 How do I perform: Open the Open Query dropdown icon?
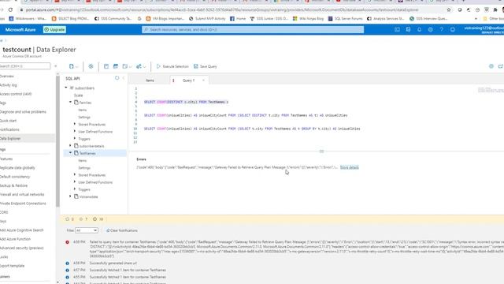(127, 66)
